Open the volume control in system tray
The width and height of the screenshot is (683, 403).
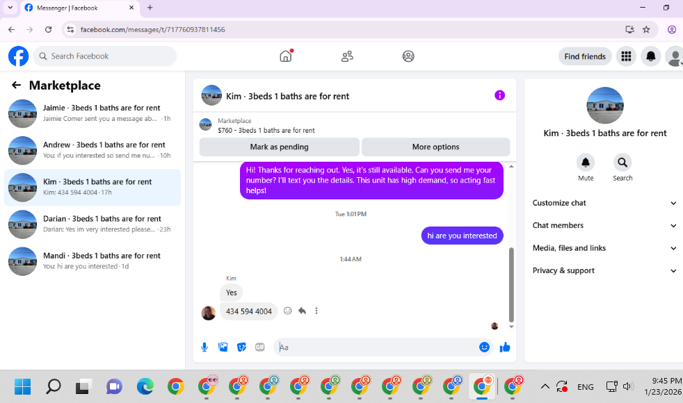tap(627, 386)
